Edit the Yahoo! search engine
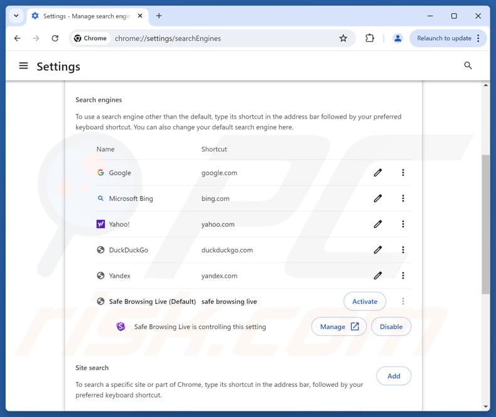 coord(378,224)
